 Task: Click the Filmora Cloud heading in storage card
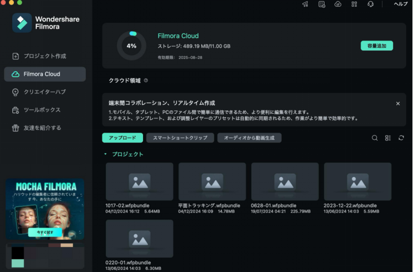(178, 36)
